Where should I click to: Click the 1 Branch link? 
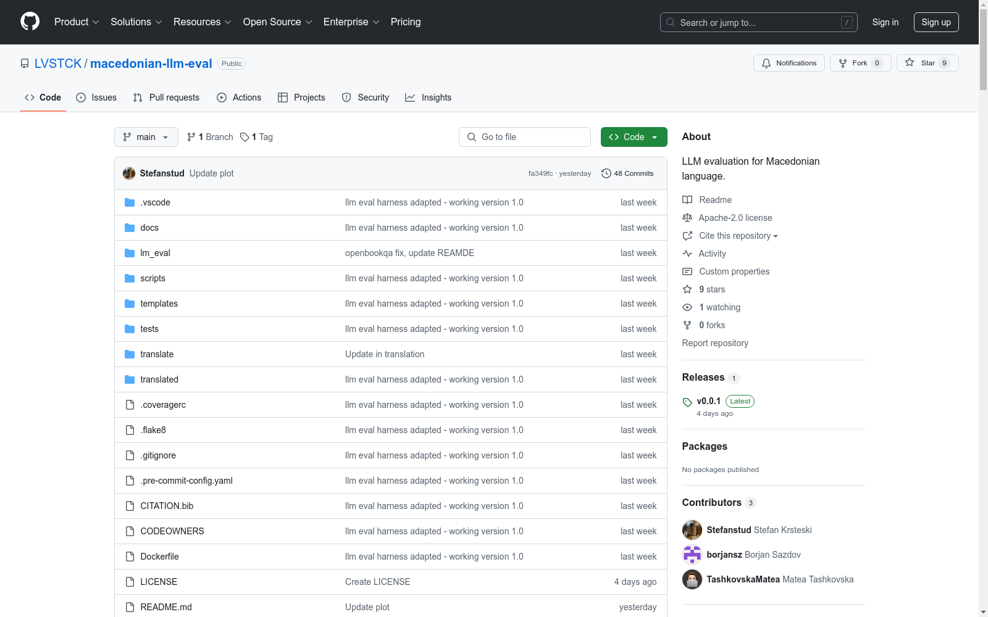(210, 137)
